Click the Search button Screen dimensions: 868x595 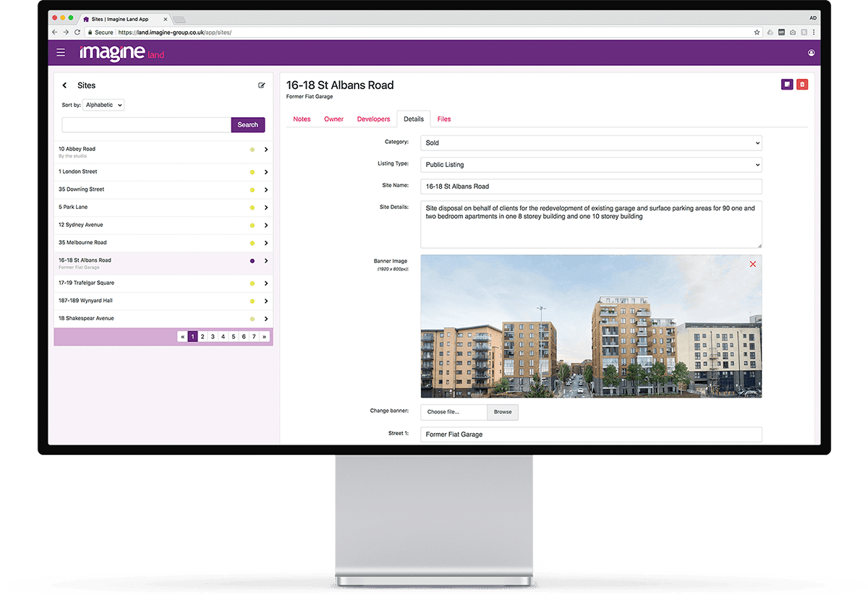(247, 124)
